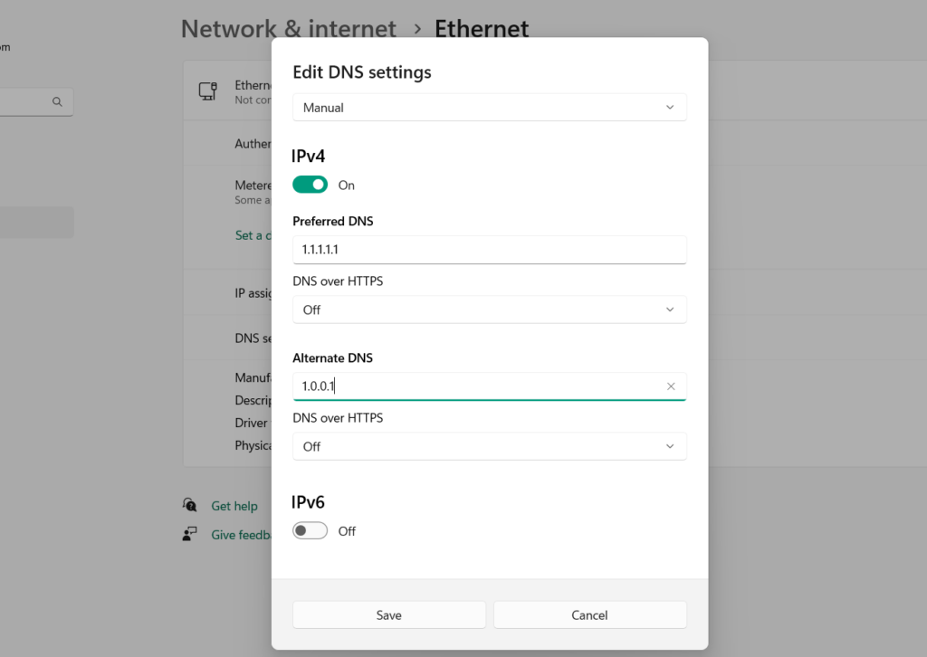Open the Manual DNS mode dropdown
The height and width of the screenshot is (657, 927).
[x=489, y=108]
